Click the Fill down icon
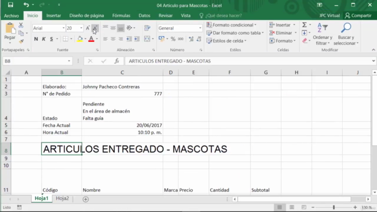Viewport: 377px width, 212px height. [x=305, y=33]
